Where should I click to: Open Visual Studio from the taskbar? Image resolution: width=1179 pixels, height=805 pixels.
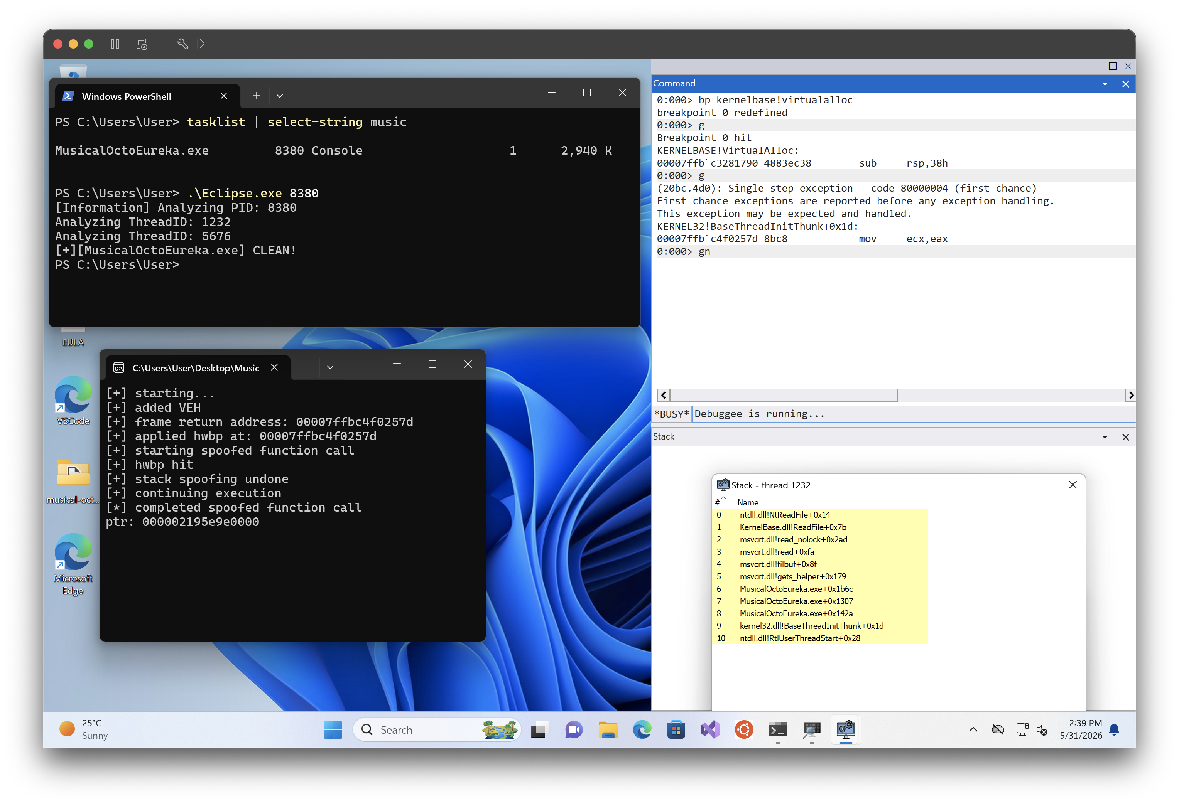coord(710,729)
